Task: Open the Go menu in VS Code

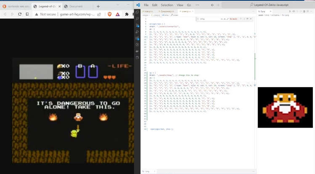Action: (x=189, y=5)
